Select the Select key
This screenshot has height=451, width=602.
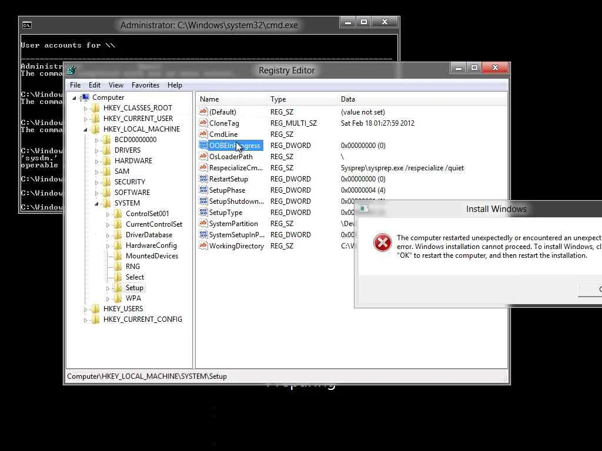coord(135,277)
